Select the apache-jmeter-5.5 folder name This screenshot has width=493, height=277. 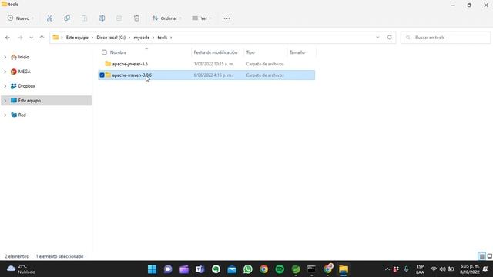(x=130, y=64)
